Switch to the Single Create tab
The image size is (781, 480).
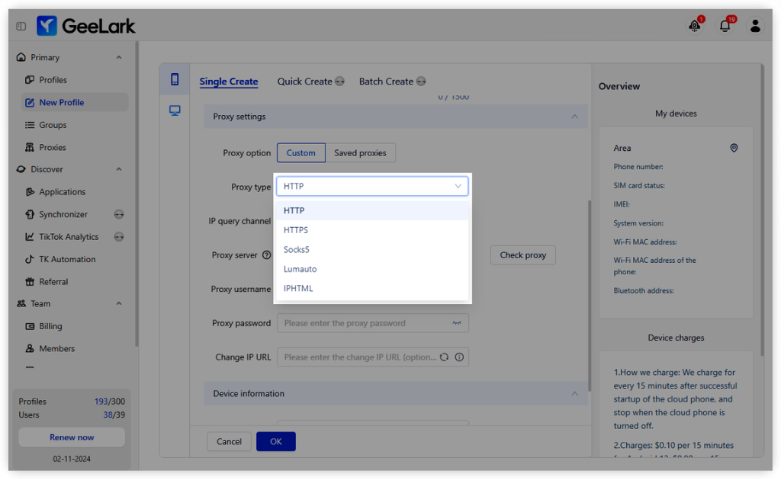coord(229,82)
